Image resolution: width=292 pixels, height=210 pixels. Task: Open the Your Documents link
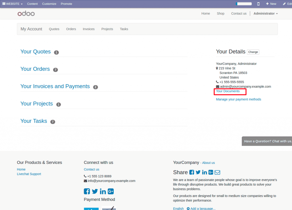[x=228, y=91]
